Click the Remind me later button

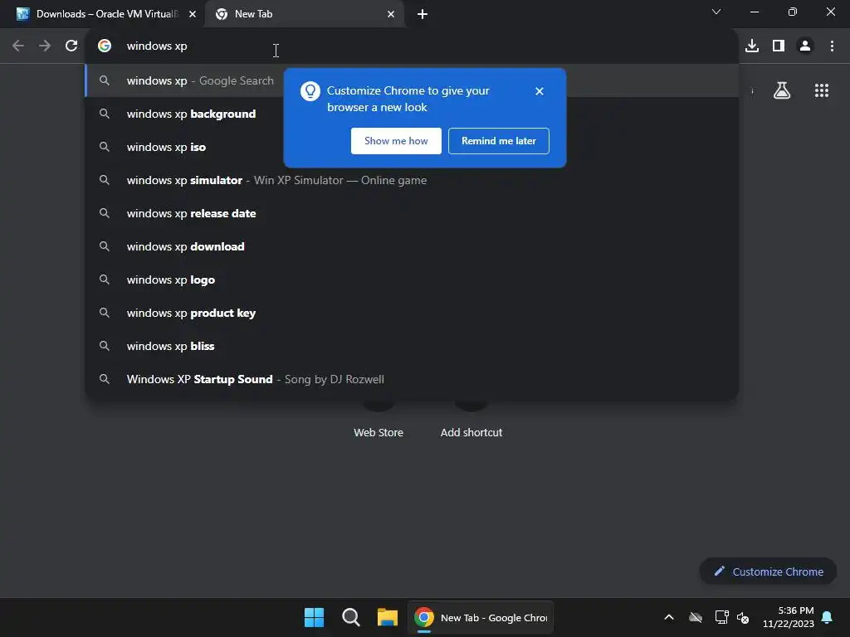coord(499,141)
